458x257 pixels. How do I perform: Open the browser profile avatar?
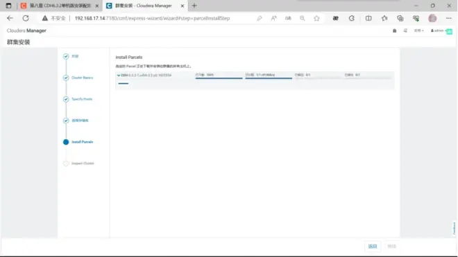[x=432, y=19]
